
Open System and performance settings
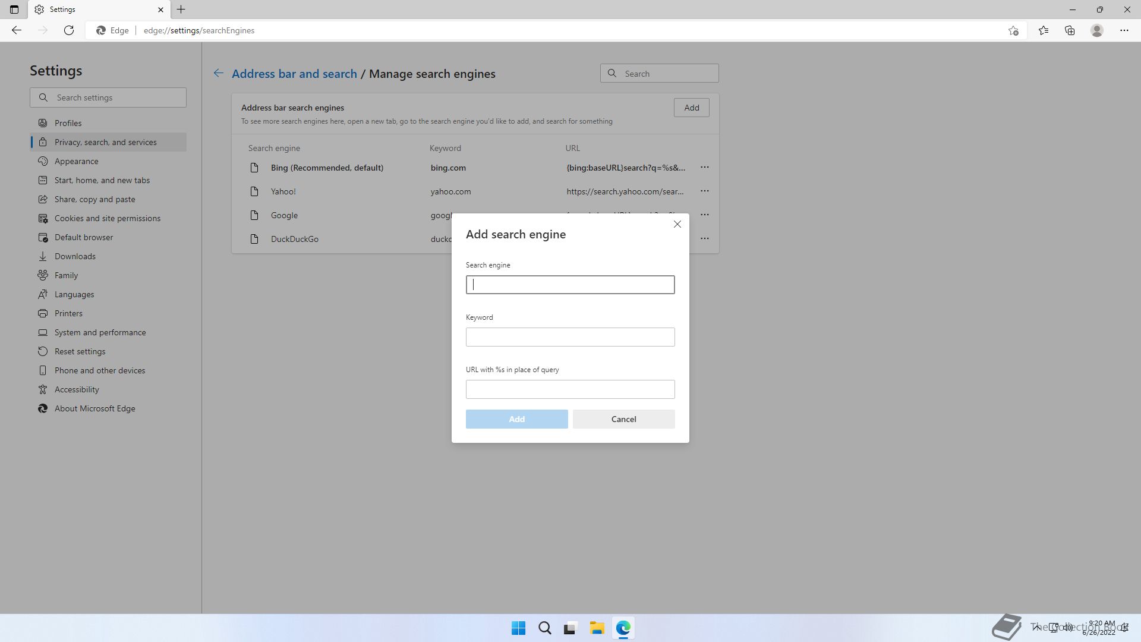(x=108, y=332)
